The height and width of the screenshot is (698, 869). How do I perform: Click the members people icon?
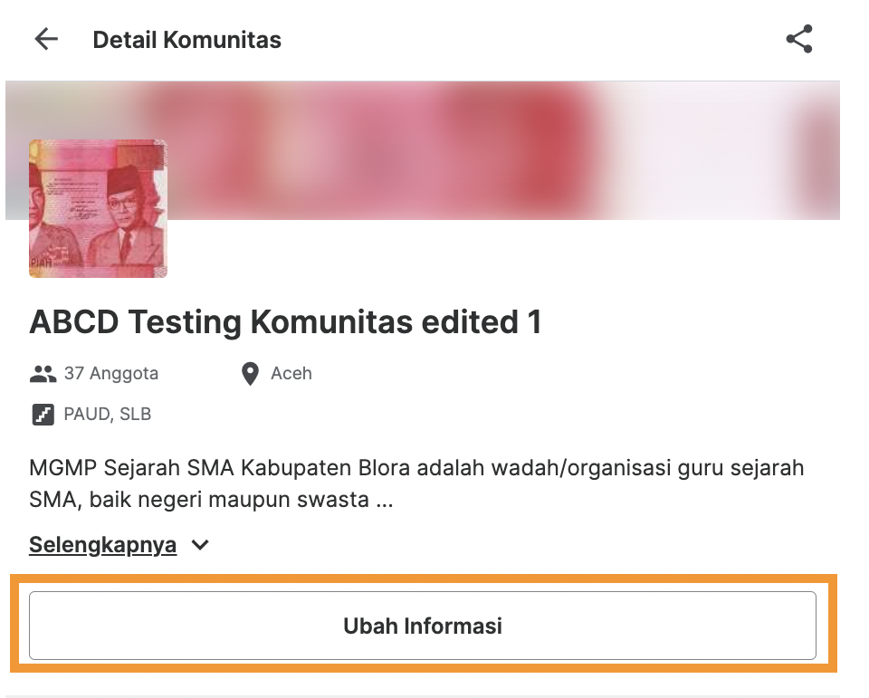pos(43,373)
